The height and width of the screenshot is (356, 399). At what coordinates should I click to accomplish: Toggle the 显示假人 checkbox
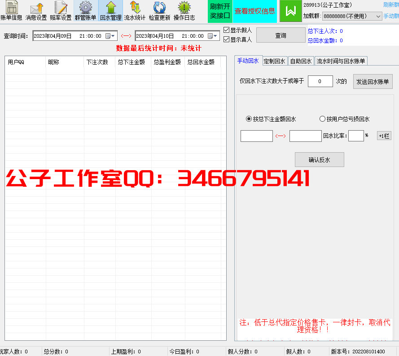point(226,30)
